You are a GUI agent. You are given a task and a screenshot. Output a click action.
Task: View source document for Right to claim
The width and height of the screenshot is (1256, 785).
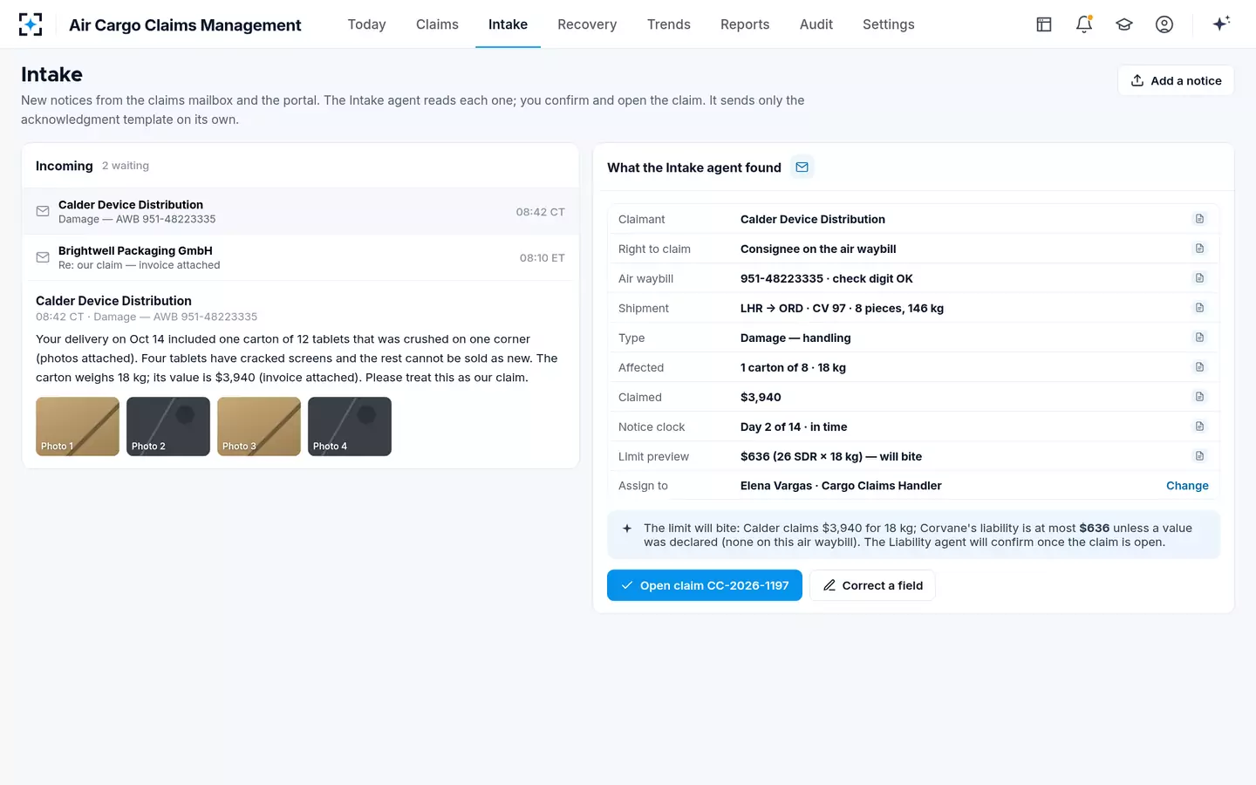tap(1199, 249)
